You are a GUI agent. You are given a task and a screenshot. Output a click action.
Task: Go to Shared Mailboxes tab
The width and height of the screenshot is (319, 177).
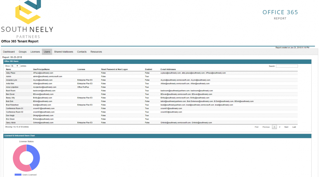64,52
